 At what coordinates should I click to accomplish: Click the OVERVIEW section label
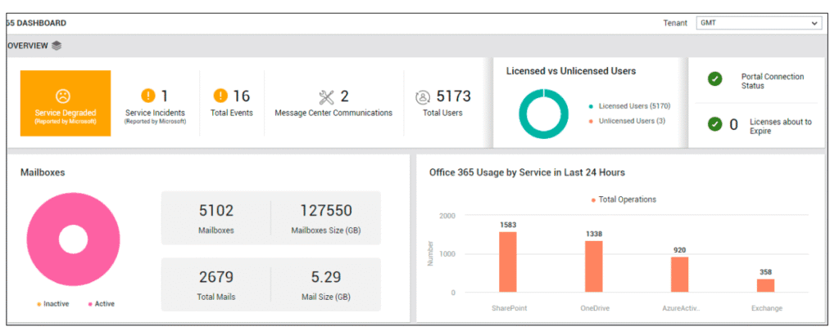[27, 46]
